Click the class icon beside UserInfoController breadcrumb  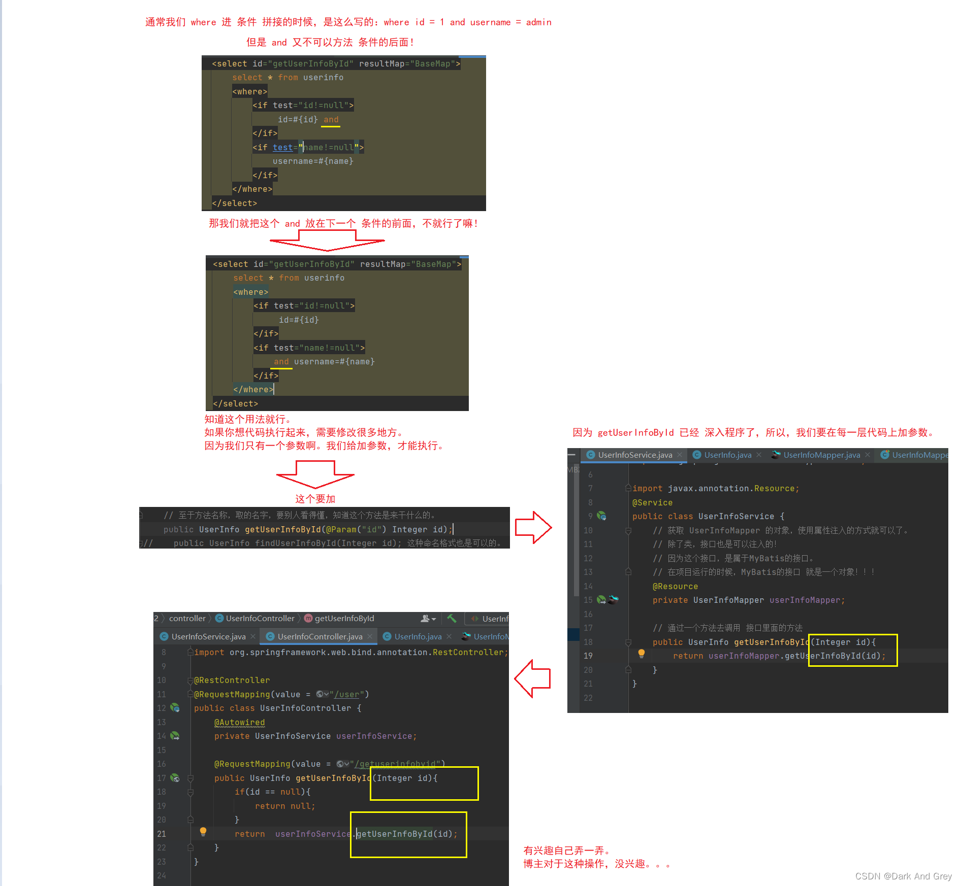pyautogui.click(x=219, y=618)
